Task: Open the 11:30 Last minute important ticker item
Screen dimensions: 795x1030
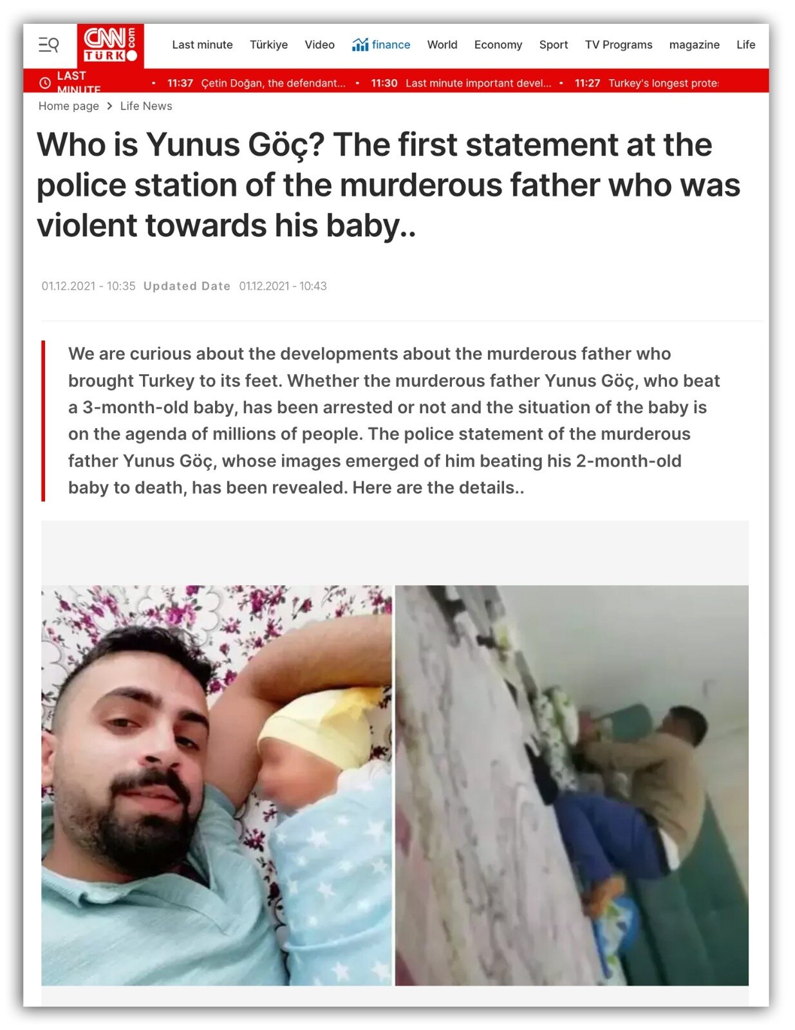Action: [461, 83]
